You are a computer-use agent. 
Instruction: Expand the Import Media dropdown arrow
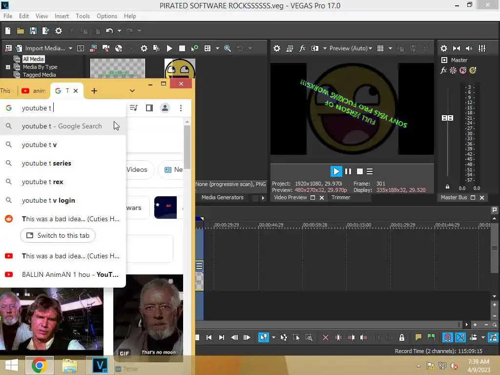(x=70, y=48)
